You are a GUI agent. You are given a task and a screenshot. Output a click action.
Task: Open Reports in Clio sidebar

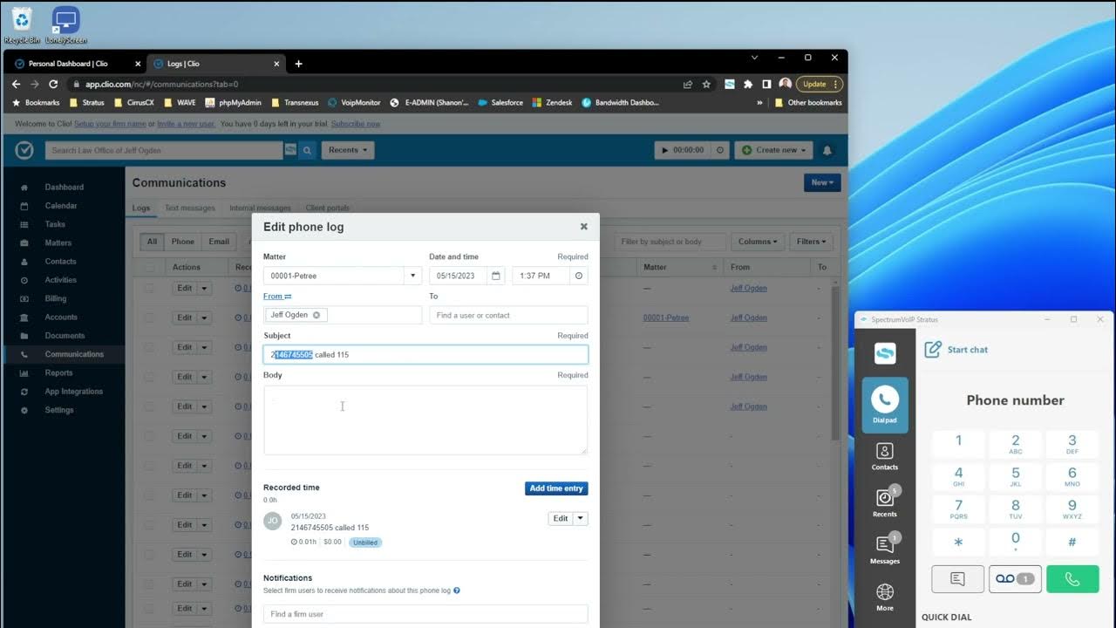pyautogui.click(x=59, y=372)
